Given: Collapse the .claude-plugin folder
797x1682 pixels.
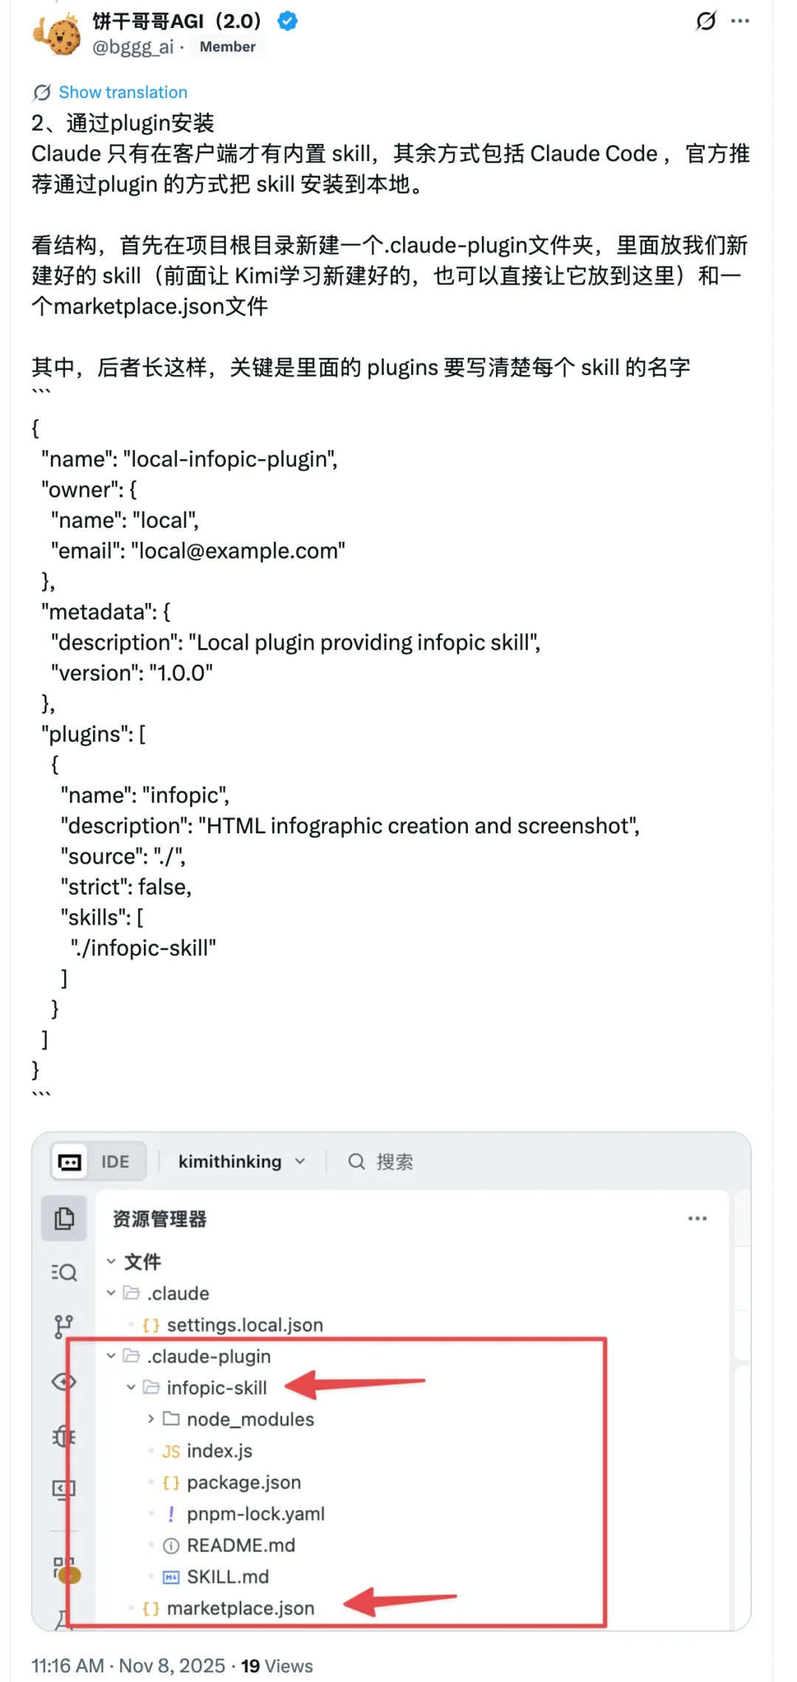Looking at the screenshot, I should (111, 1357).
